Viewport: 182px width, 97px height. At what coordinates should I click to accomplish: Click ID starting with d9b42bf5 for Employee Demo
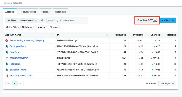[77, 46]
